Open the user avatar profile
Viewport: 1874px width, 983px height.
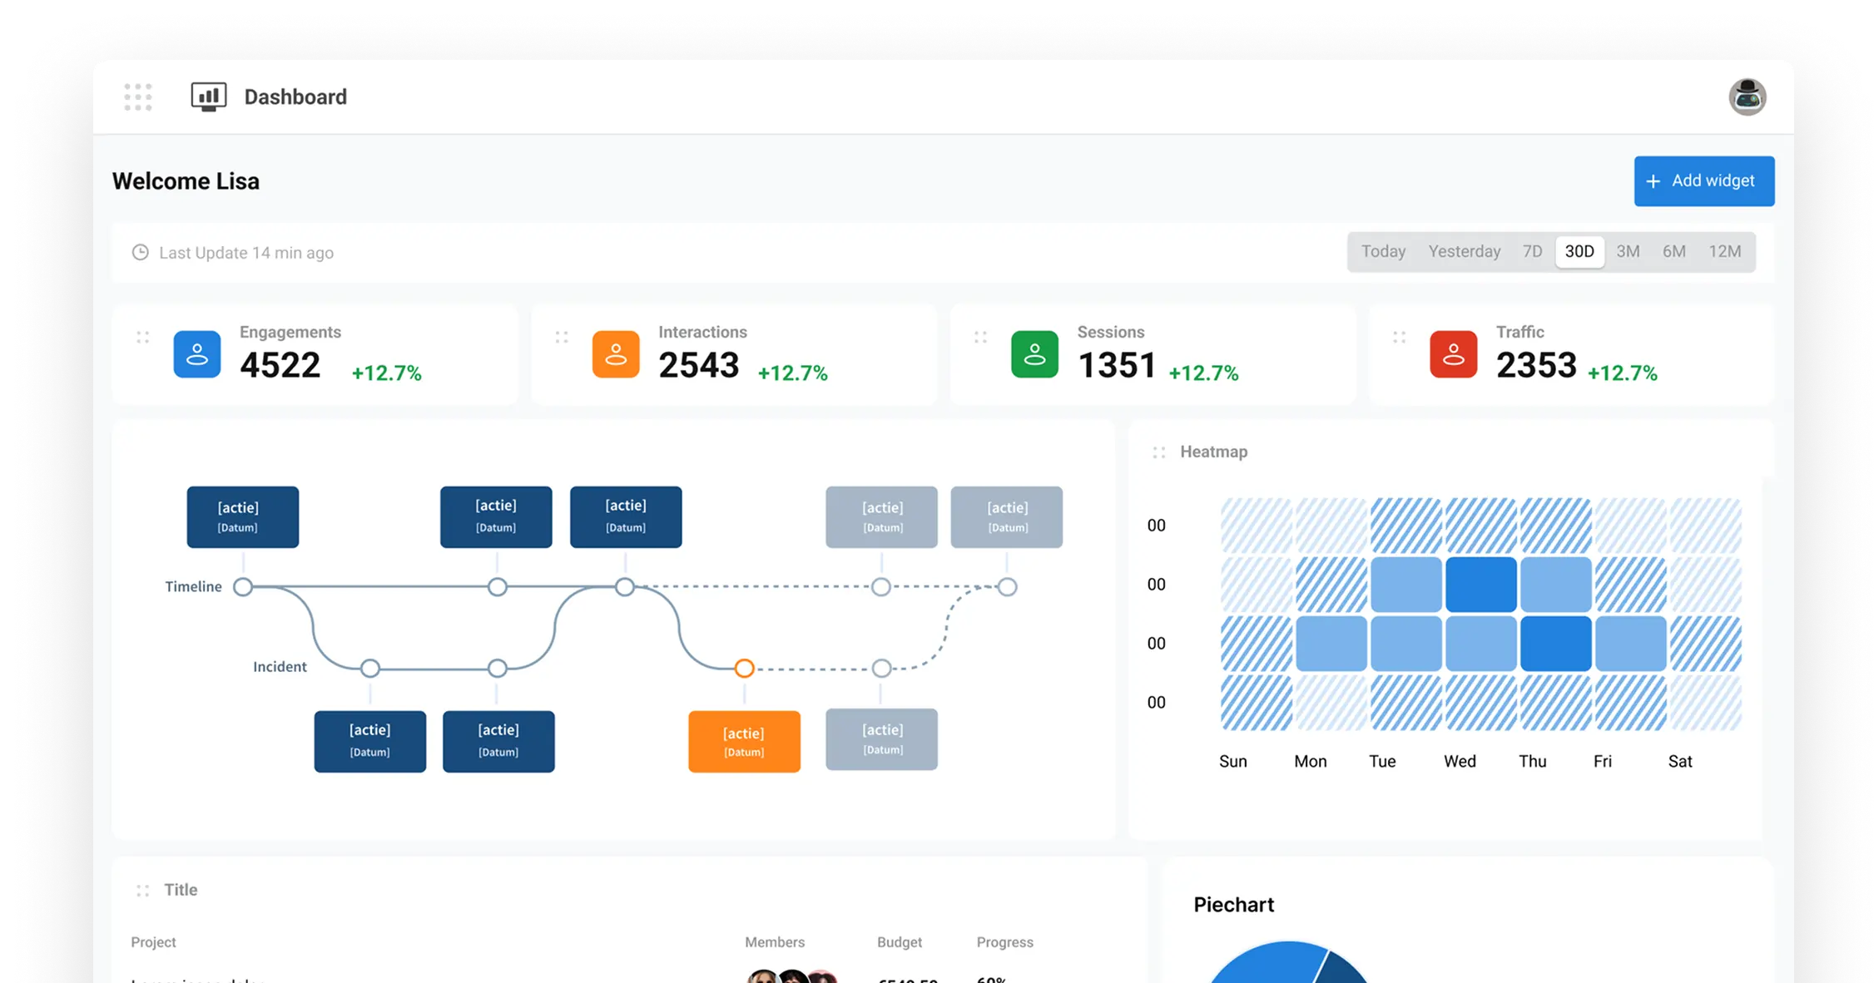coord(1747,97)
